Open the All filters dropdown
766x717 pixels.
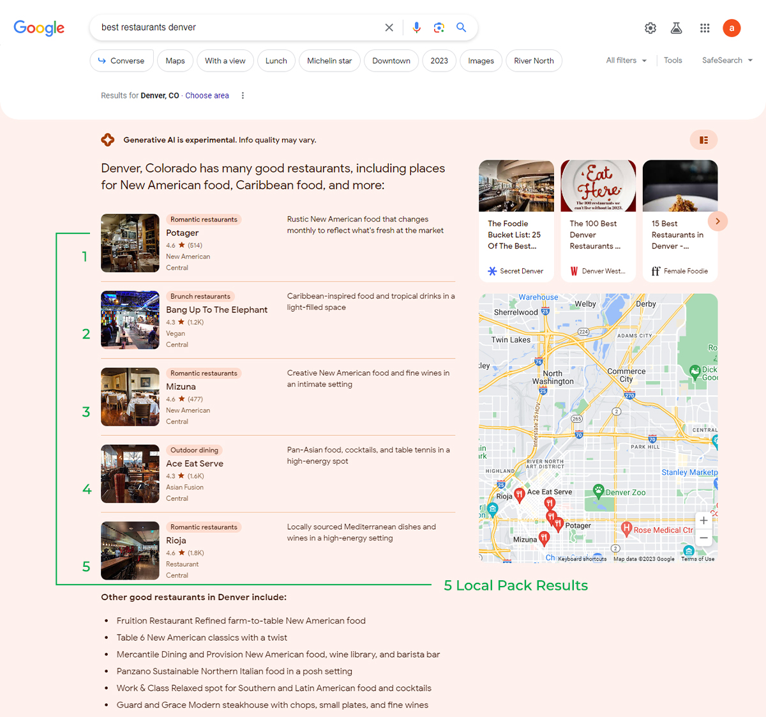click(627, 61)
